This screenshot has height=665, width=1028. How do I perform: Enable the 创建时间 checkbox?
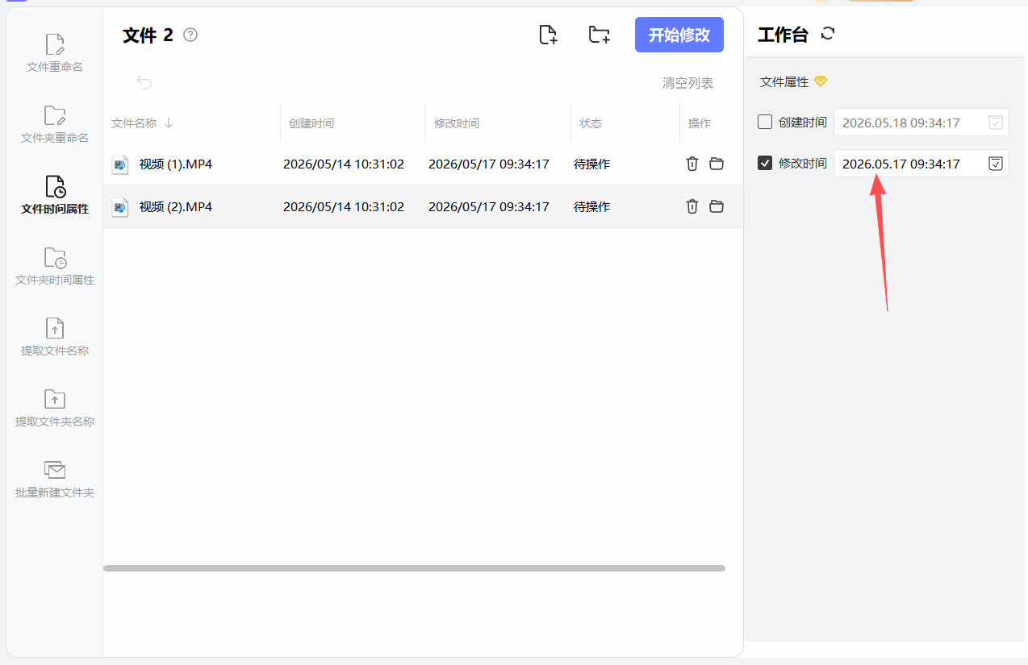(765, 123)
